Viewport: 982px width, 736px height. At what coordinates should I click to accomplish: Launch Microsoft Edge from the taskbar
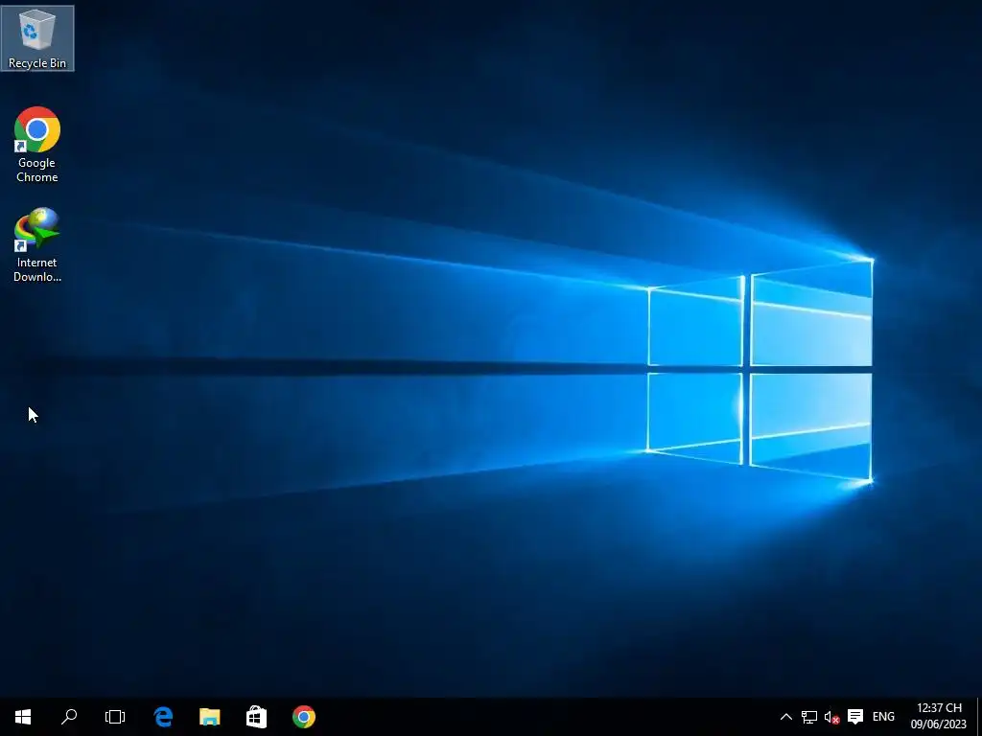click(163, 717)
